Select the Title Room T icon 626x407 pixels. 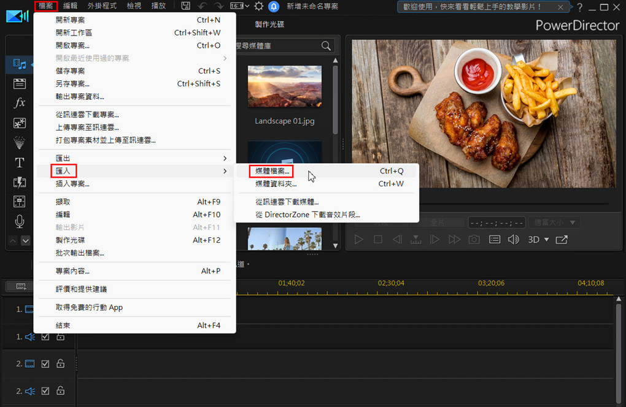click(x=20, y=162)
